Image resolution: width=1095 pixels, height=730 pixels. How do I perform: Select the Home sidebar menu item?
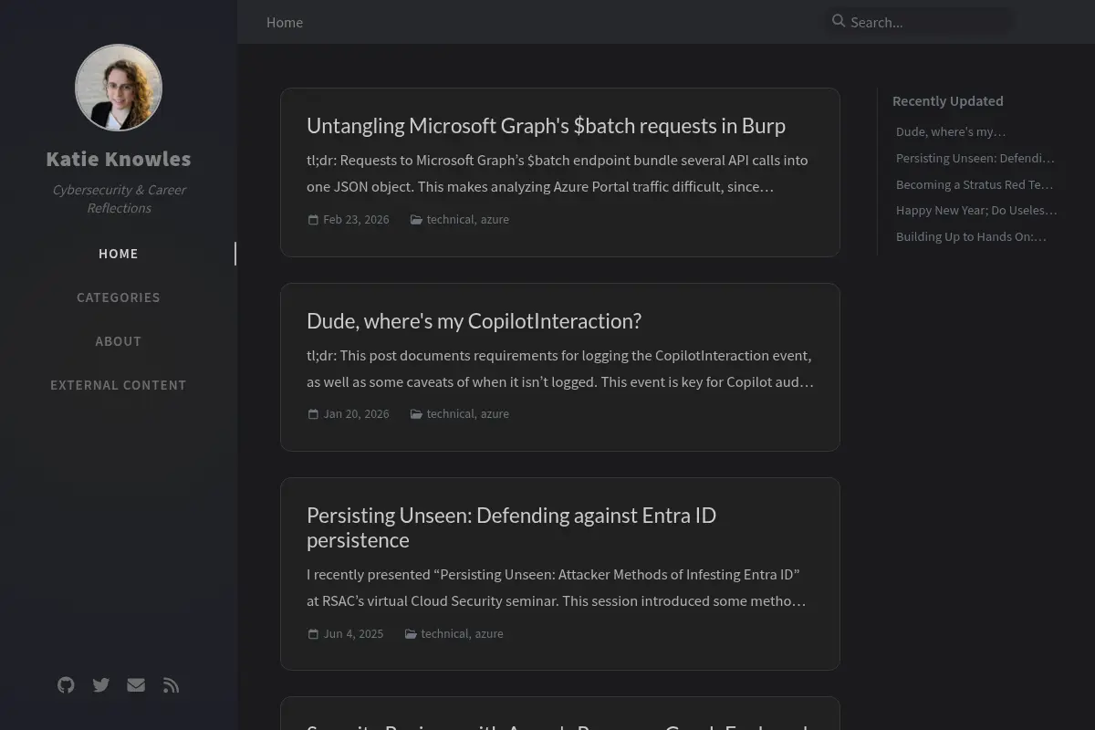(x=119, y=254)
